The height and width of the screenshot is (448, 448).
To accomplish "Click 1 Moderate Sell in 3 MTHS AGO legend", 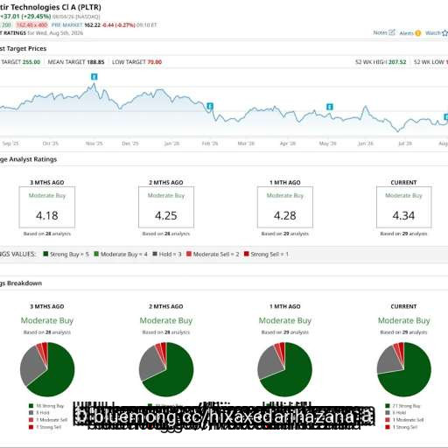I will [52, 420].
